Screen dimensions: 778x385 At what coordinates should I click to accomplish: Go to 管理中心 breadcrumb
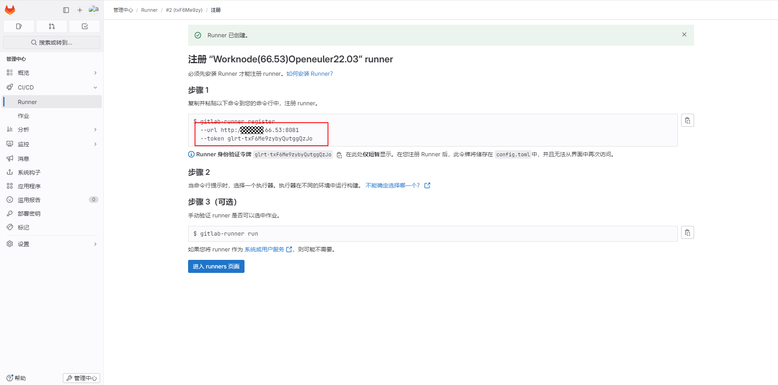point(123,10)
